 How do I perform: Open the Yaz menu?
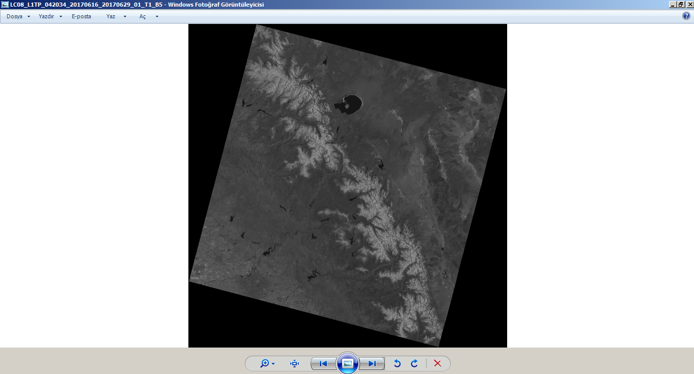pos(111,16)
